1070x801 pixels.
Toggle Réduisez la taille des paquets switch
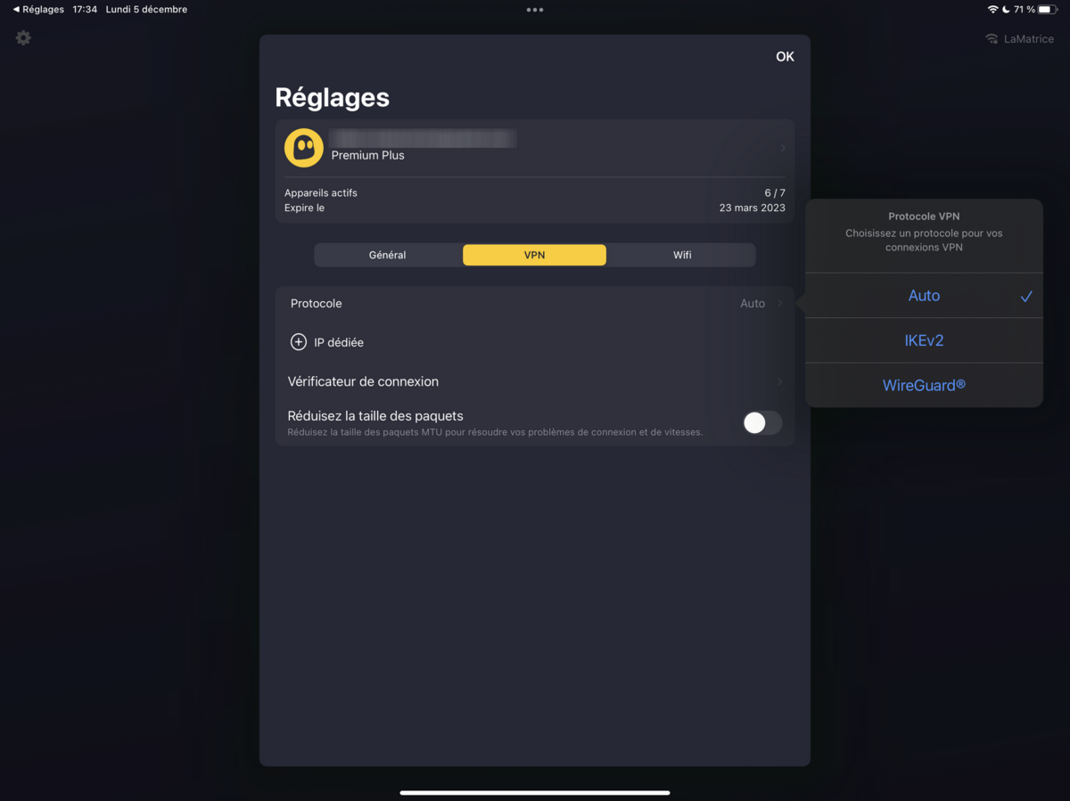[762, 422]
